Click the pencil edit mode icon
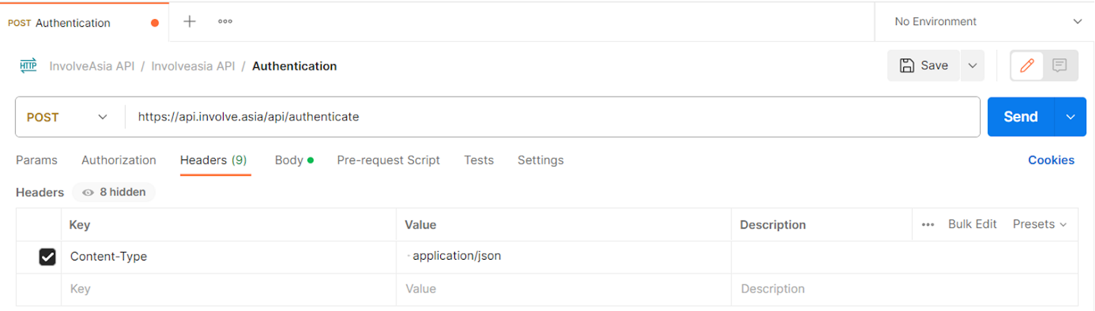This screenshot has width=1095, height=311. point(1027,66)
